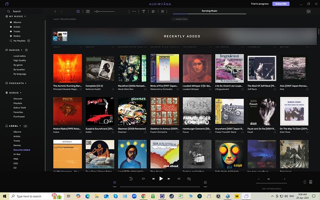Image resolution: width=320 pixels, height=200 pixels.
Task: Click the volume level slider
Action: (x=271, y=183)
